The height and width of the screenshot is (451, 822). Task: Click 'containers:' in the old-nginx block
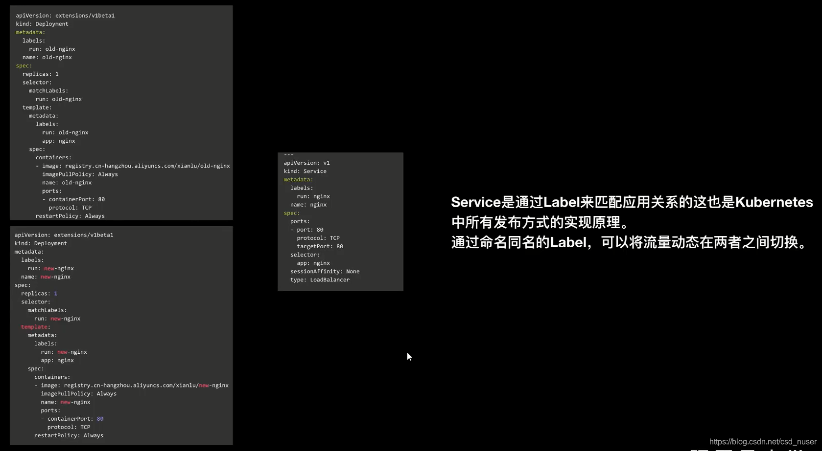[x=53, y=157]
